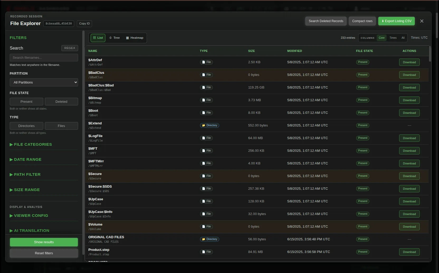The image size is (439, 273).
Task: Download the $Bitmap file
Action: point(409,100)
